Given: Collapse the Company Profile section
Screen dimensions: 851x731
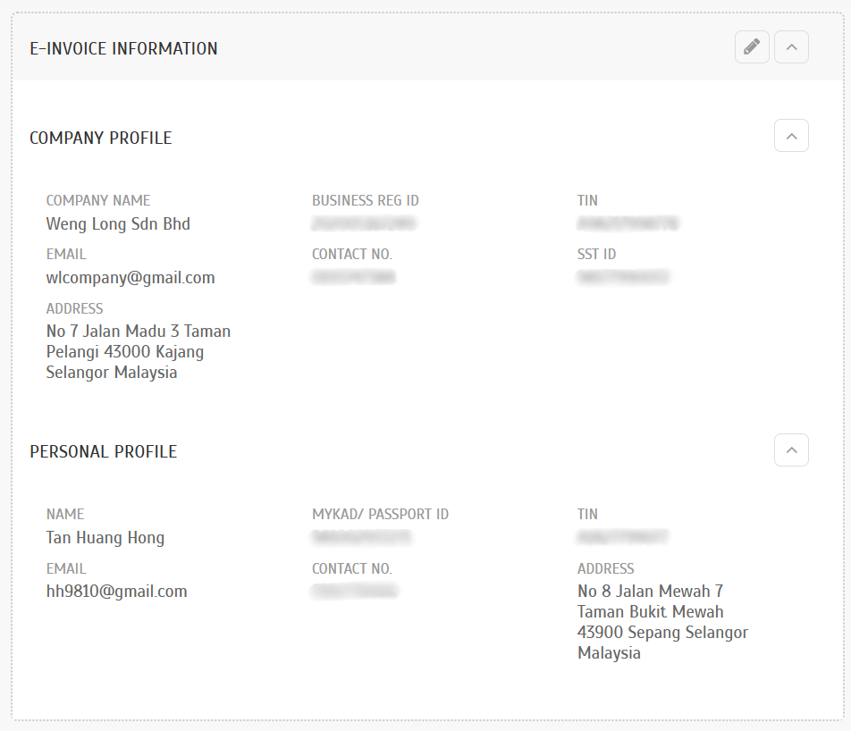Looking at the screenshot, I should click(791, 136).
